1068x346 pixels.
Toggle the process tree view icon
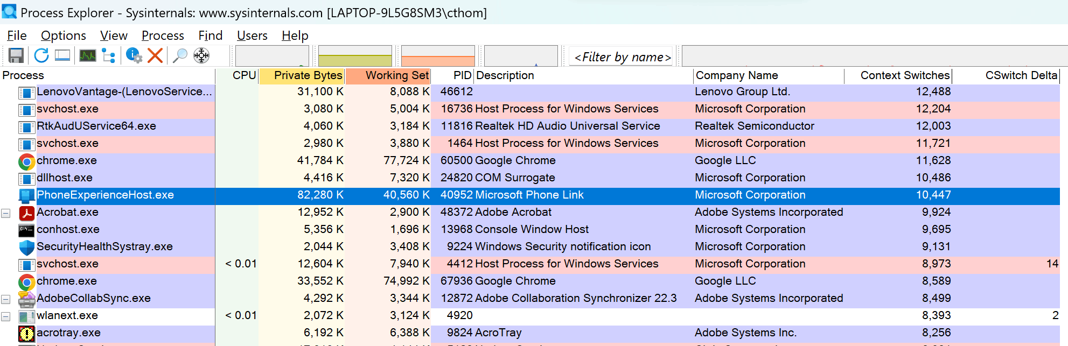pyautogui.click(x=109, y=55)
